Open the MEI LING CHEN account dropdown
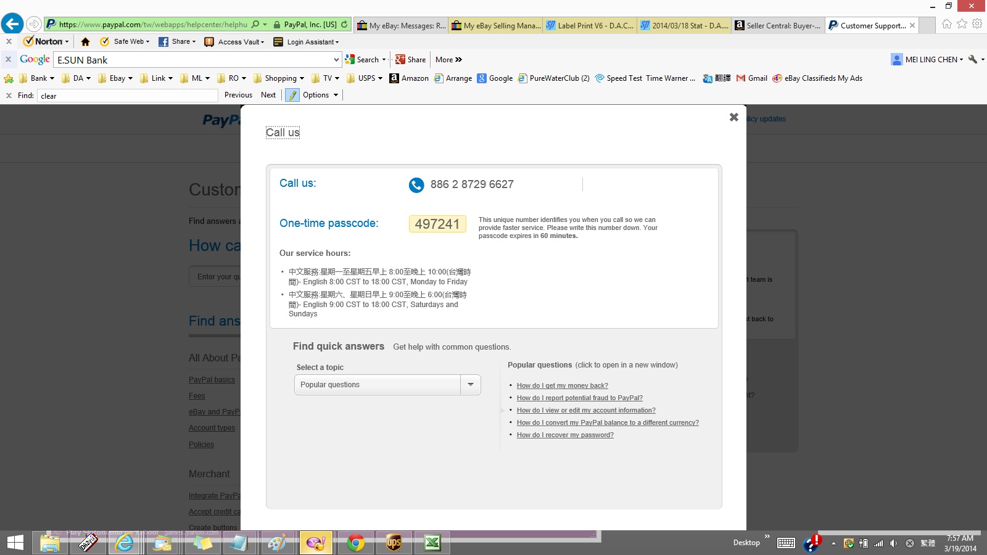The image size is (987, 555). click(927, 59)
